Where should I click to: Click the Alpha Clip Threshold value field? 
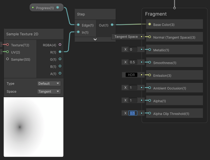click(133, 113)
